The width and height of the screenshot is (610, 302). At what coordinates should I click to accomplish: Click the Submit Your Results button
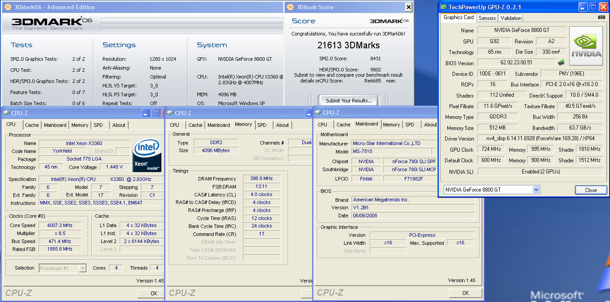pos(348,101)
